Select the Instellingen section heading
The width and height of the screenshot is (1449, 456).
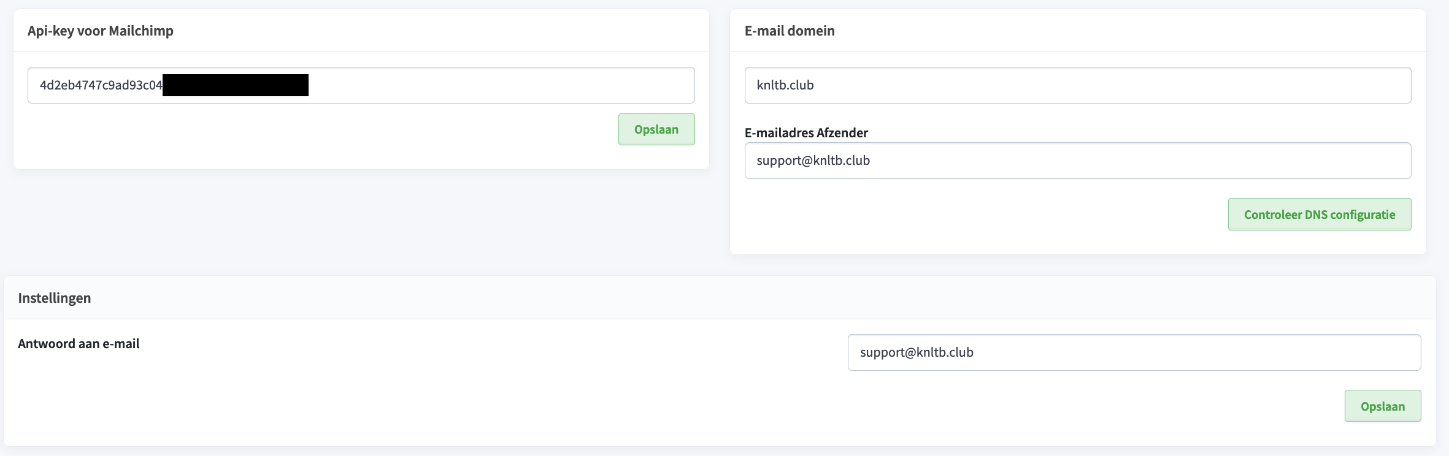tap(55, 298)
